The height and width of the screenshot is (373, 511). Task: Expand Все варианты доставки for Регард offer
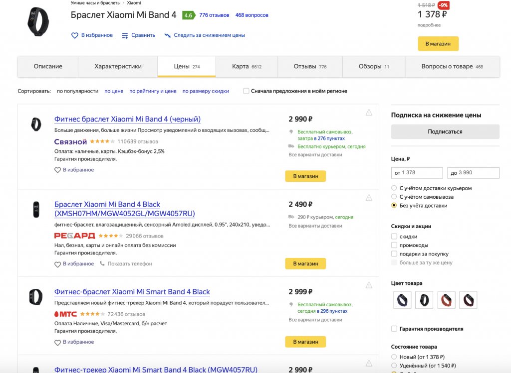[315, 226]
